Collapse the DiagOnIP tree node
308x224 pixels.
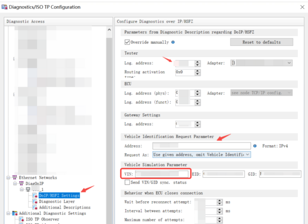pyautogui.click(x=15, y=183)
